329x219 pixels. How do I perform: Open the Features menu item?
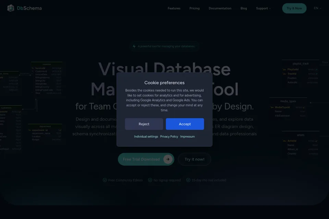pyautogui.click(x=174, y=8)
